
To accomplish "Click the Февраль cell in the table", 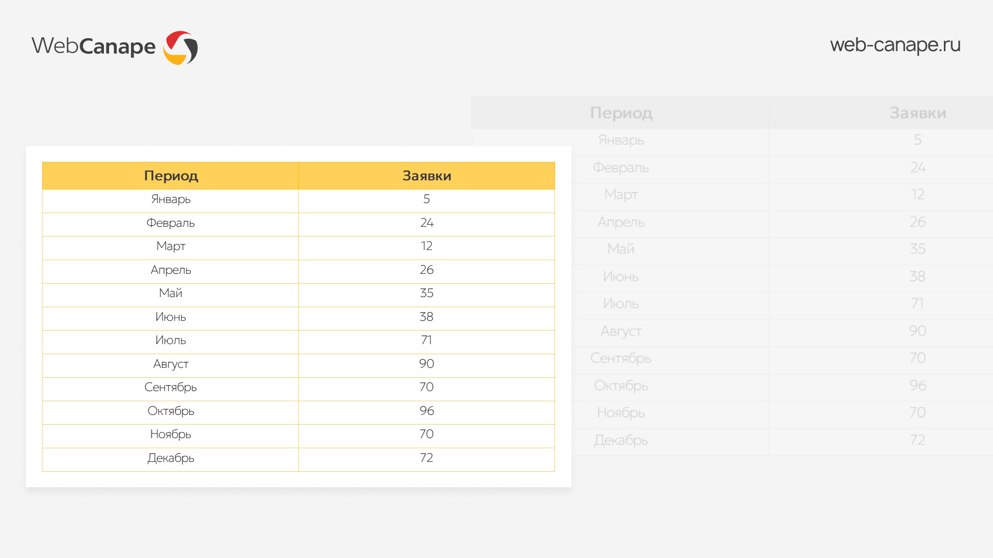I will [x=171, y=223].
